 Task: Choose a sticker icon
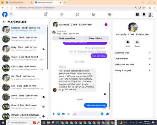[63, 114]
